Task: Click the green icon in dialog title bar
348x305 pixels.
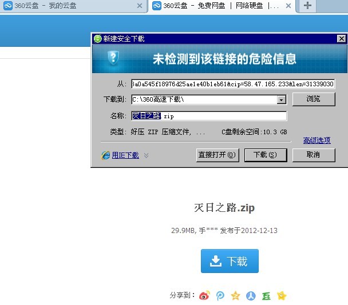Action: pos(98,39)
